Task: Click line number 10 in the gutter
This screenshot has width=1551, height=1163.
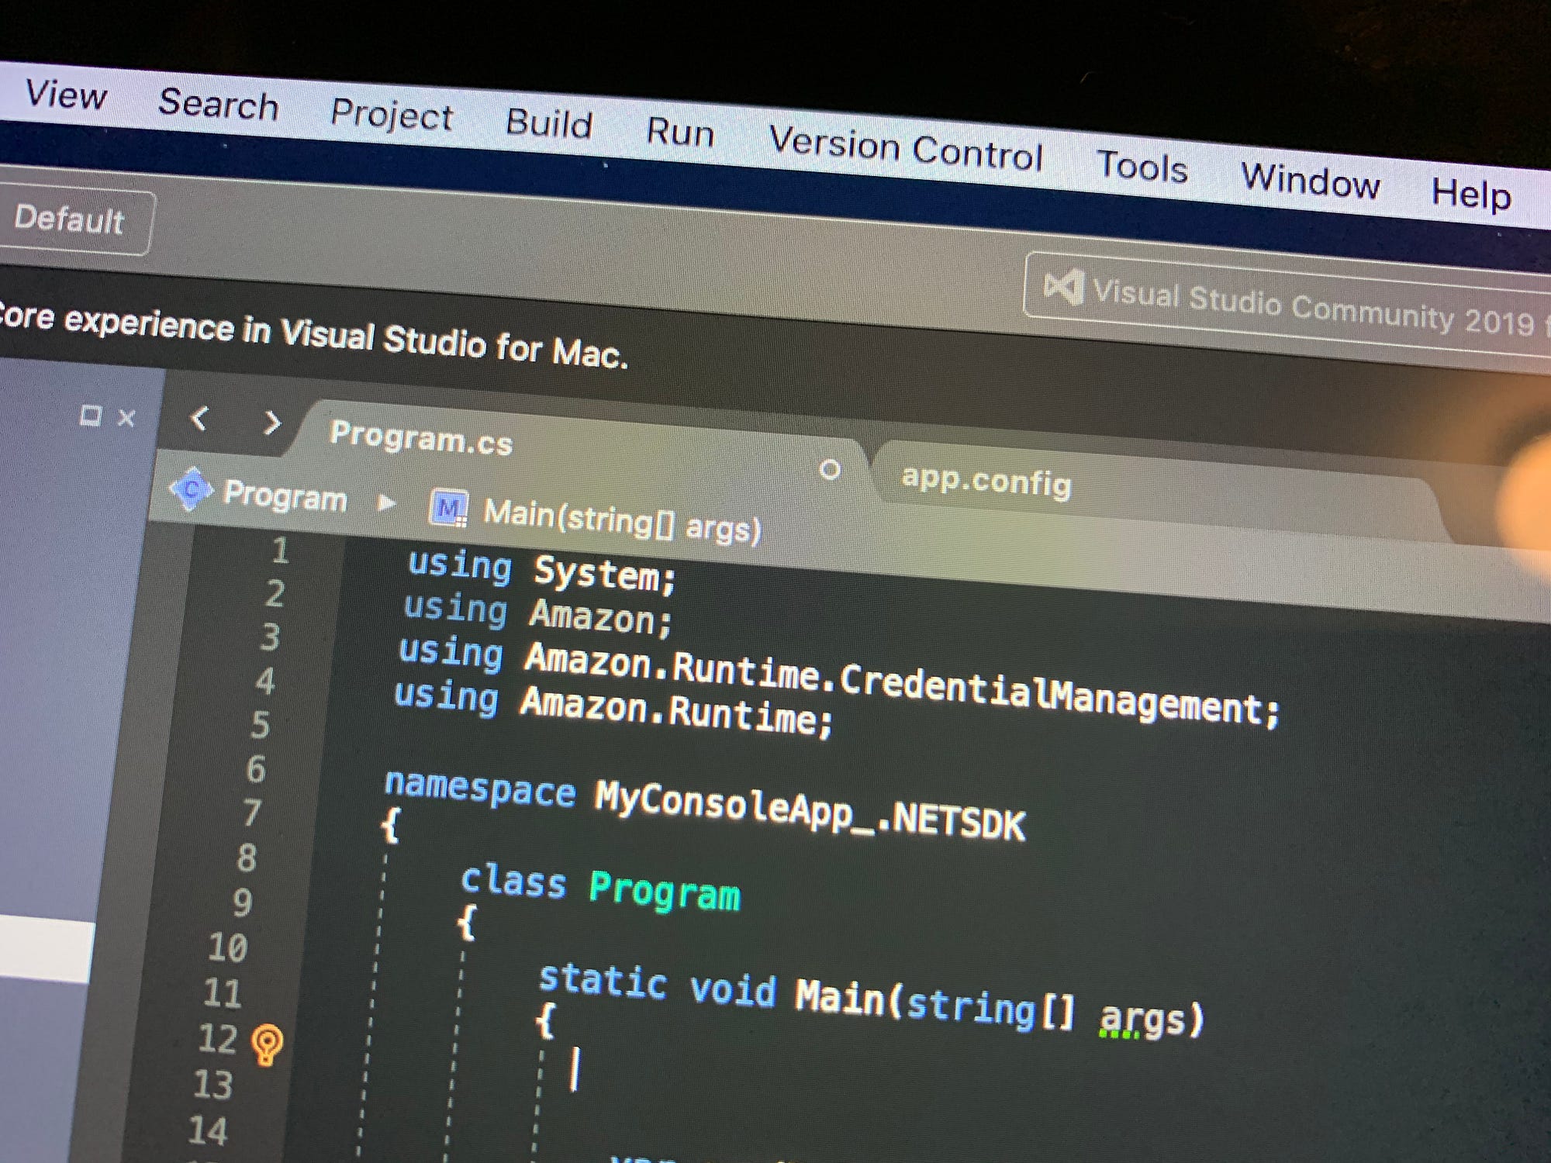Action: click(227, 947)
